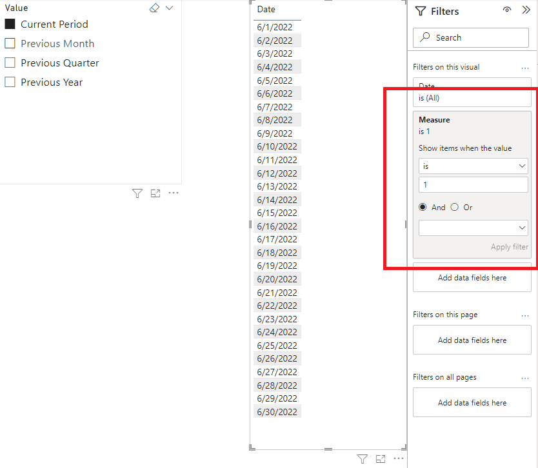Open Filters on this page ellipsis menu

click(x=525, y=315)
